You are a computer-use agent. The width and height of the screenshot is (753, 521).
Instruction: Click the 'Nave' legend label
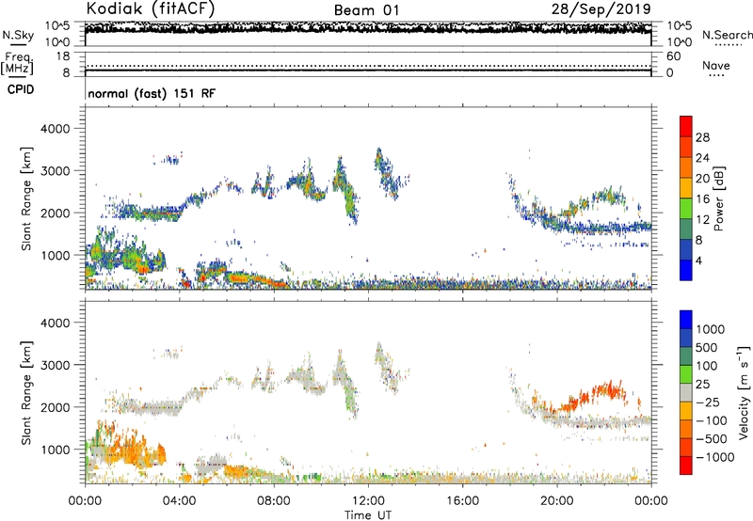716,65
